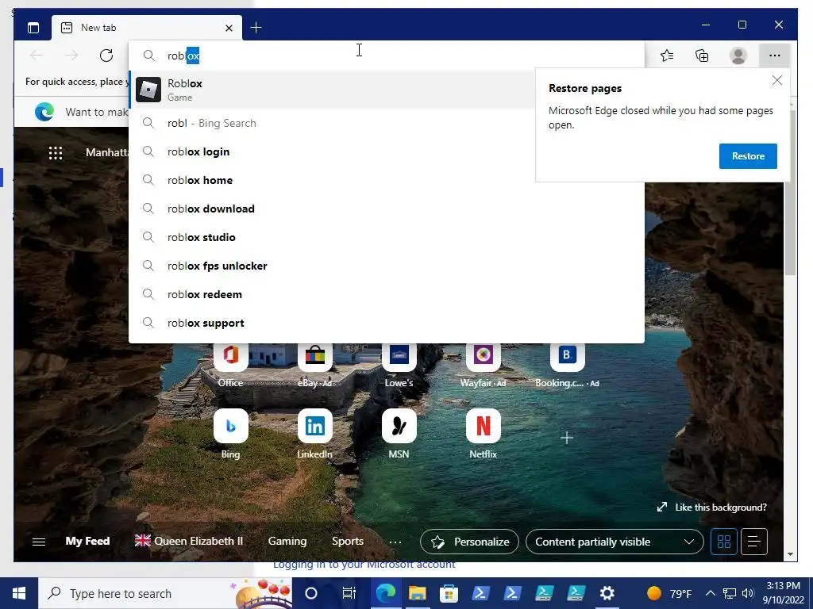Screen dimensions: 813x609
Task: Open the LinkedIn quick link tile
Action: [314, 434]
